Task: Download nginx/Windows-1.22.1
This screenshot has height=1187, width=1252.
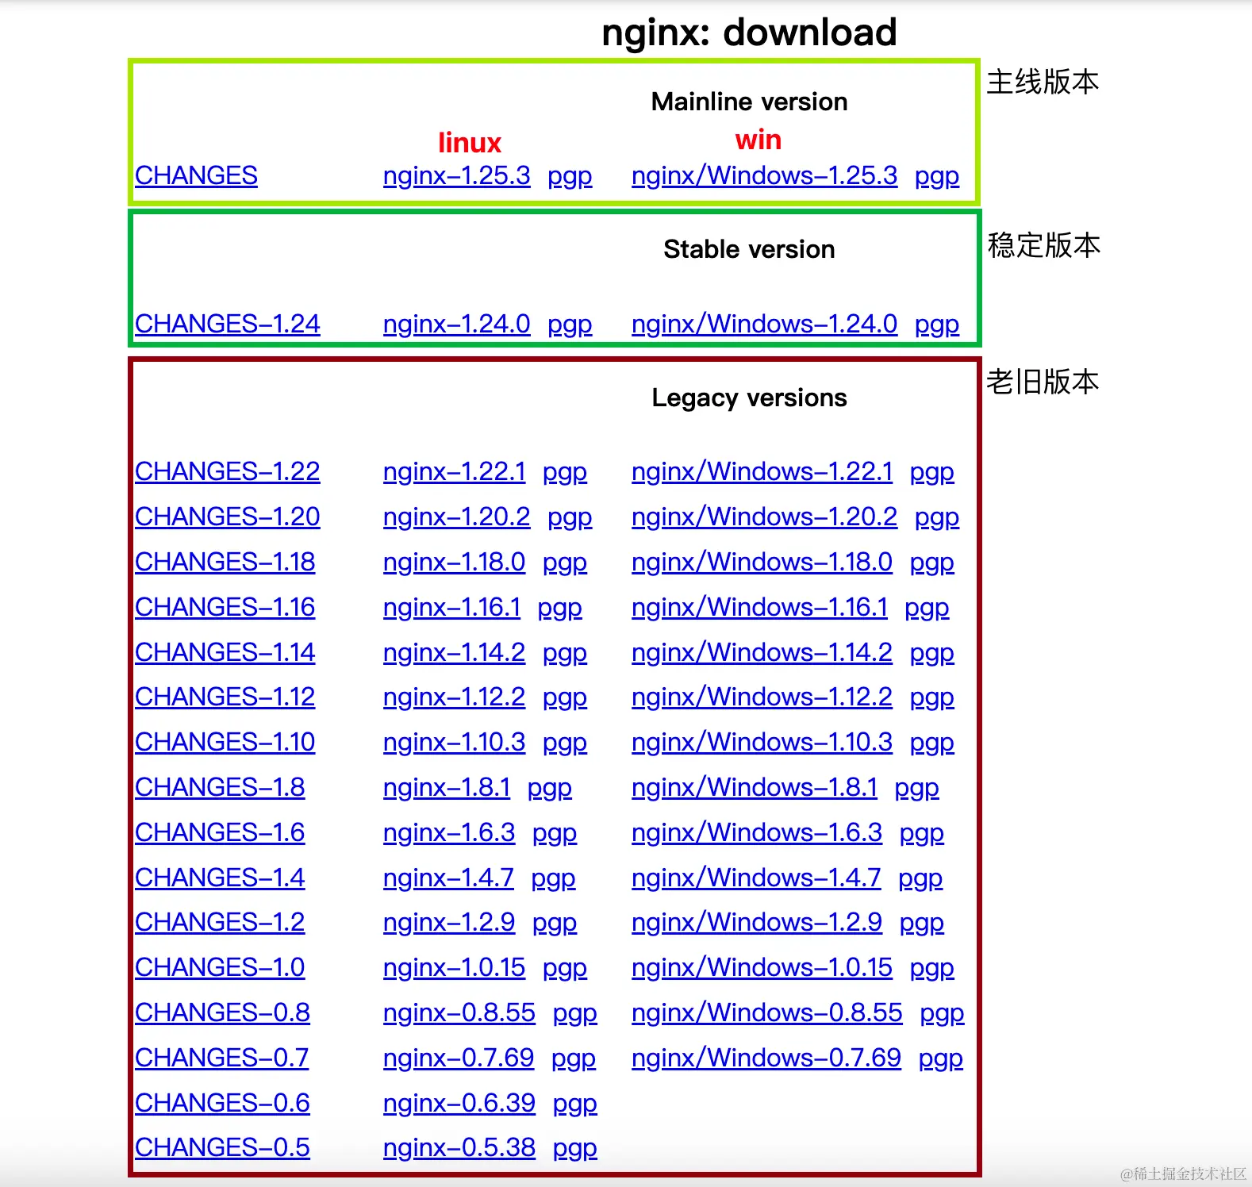Action: pyautogui.click(x=762, y=471)
